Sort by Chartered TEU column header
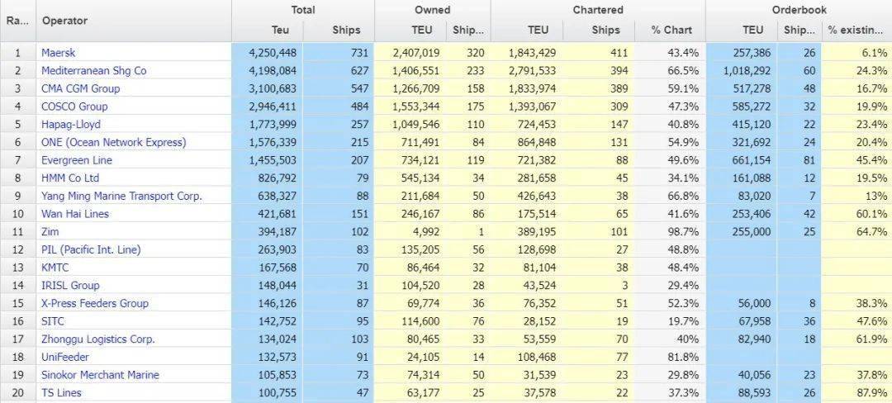The width and height of the screenshot is (892, 403). click(538, 31)
